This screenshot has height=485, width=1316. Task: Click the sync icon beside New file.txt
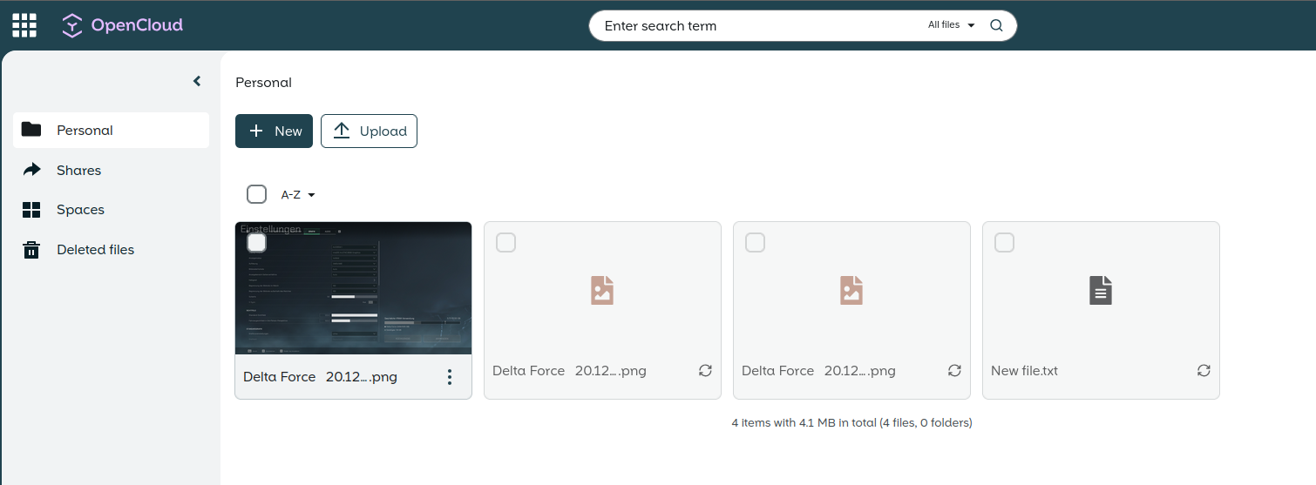[1204, 370]
